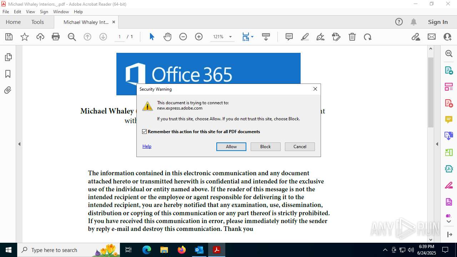The height and width of the screenshot is (257, 457).
Task: Open Windows Start menu
Action: 9,250
